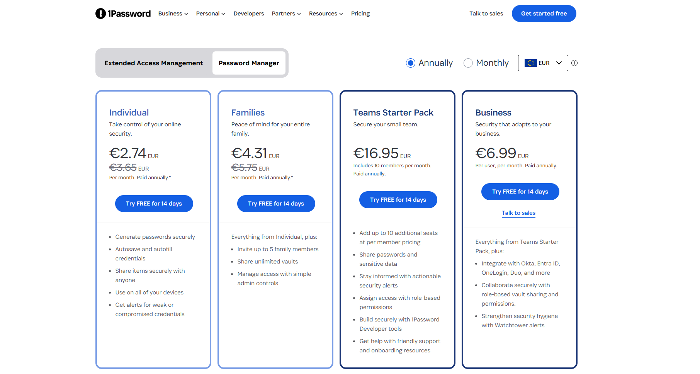This screenshot has width=700, height=374.
Task: Start Families plan free trial
Action: click(x=276, y=204)
